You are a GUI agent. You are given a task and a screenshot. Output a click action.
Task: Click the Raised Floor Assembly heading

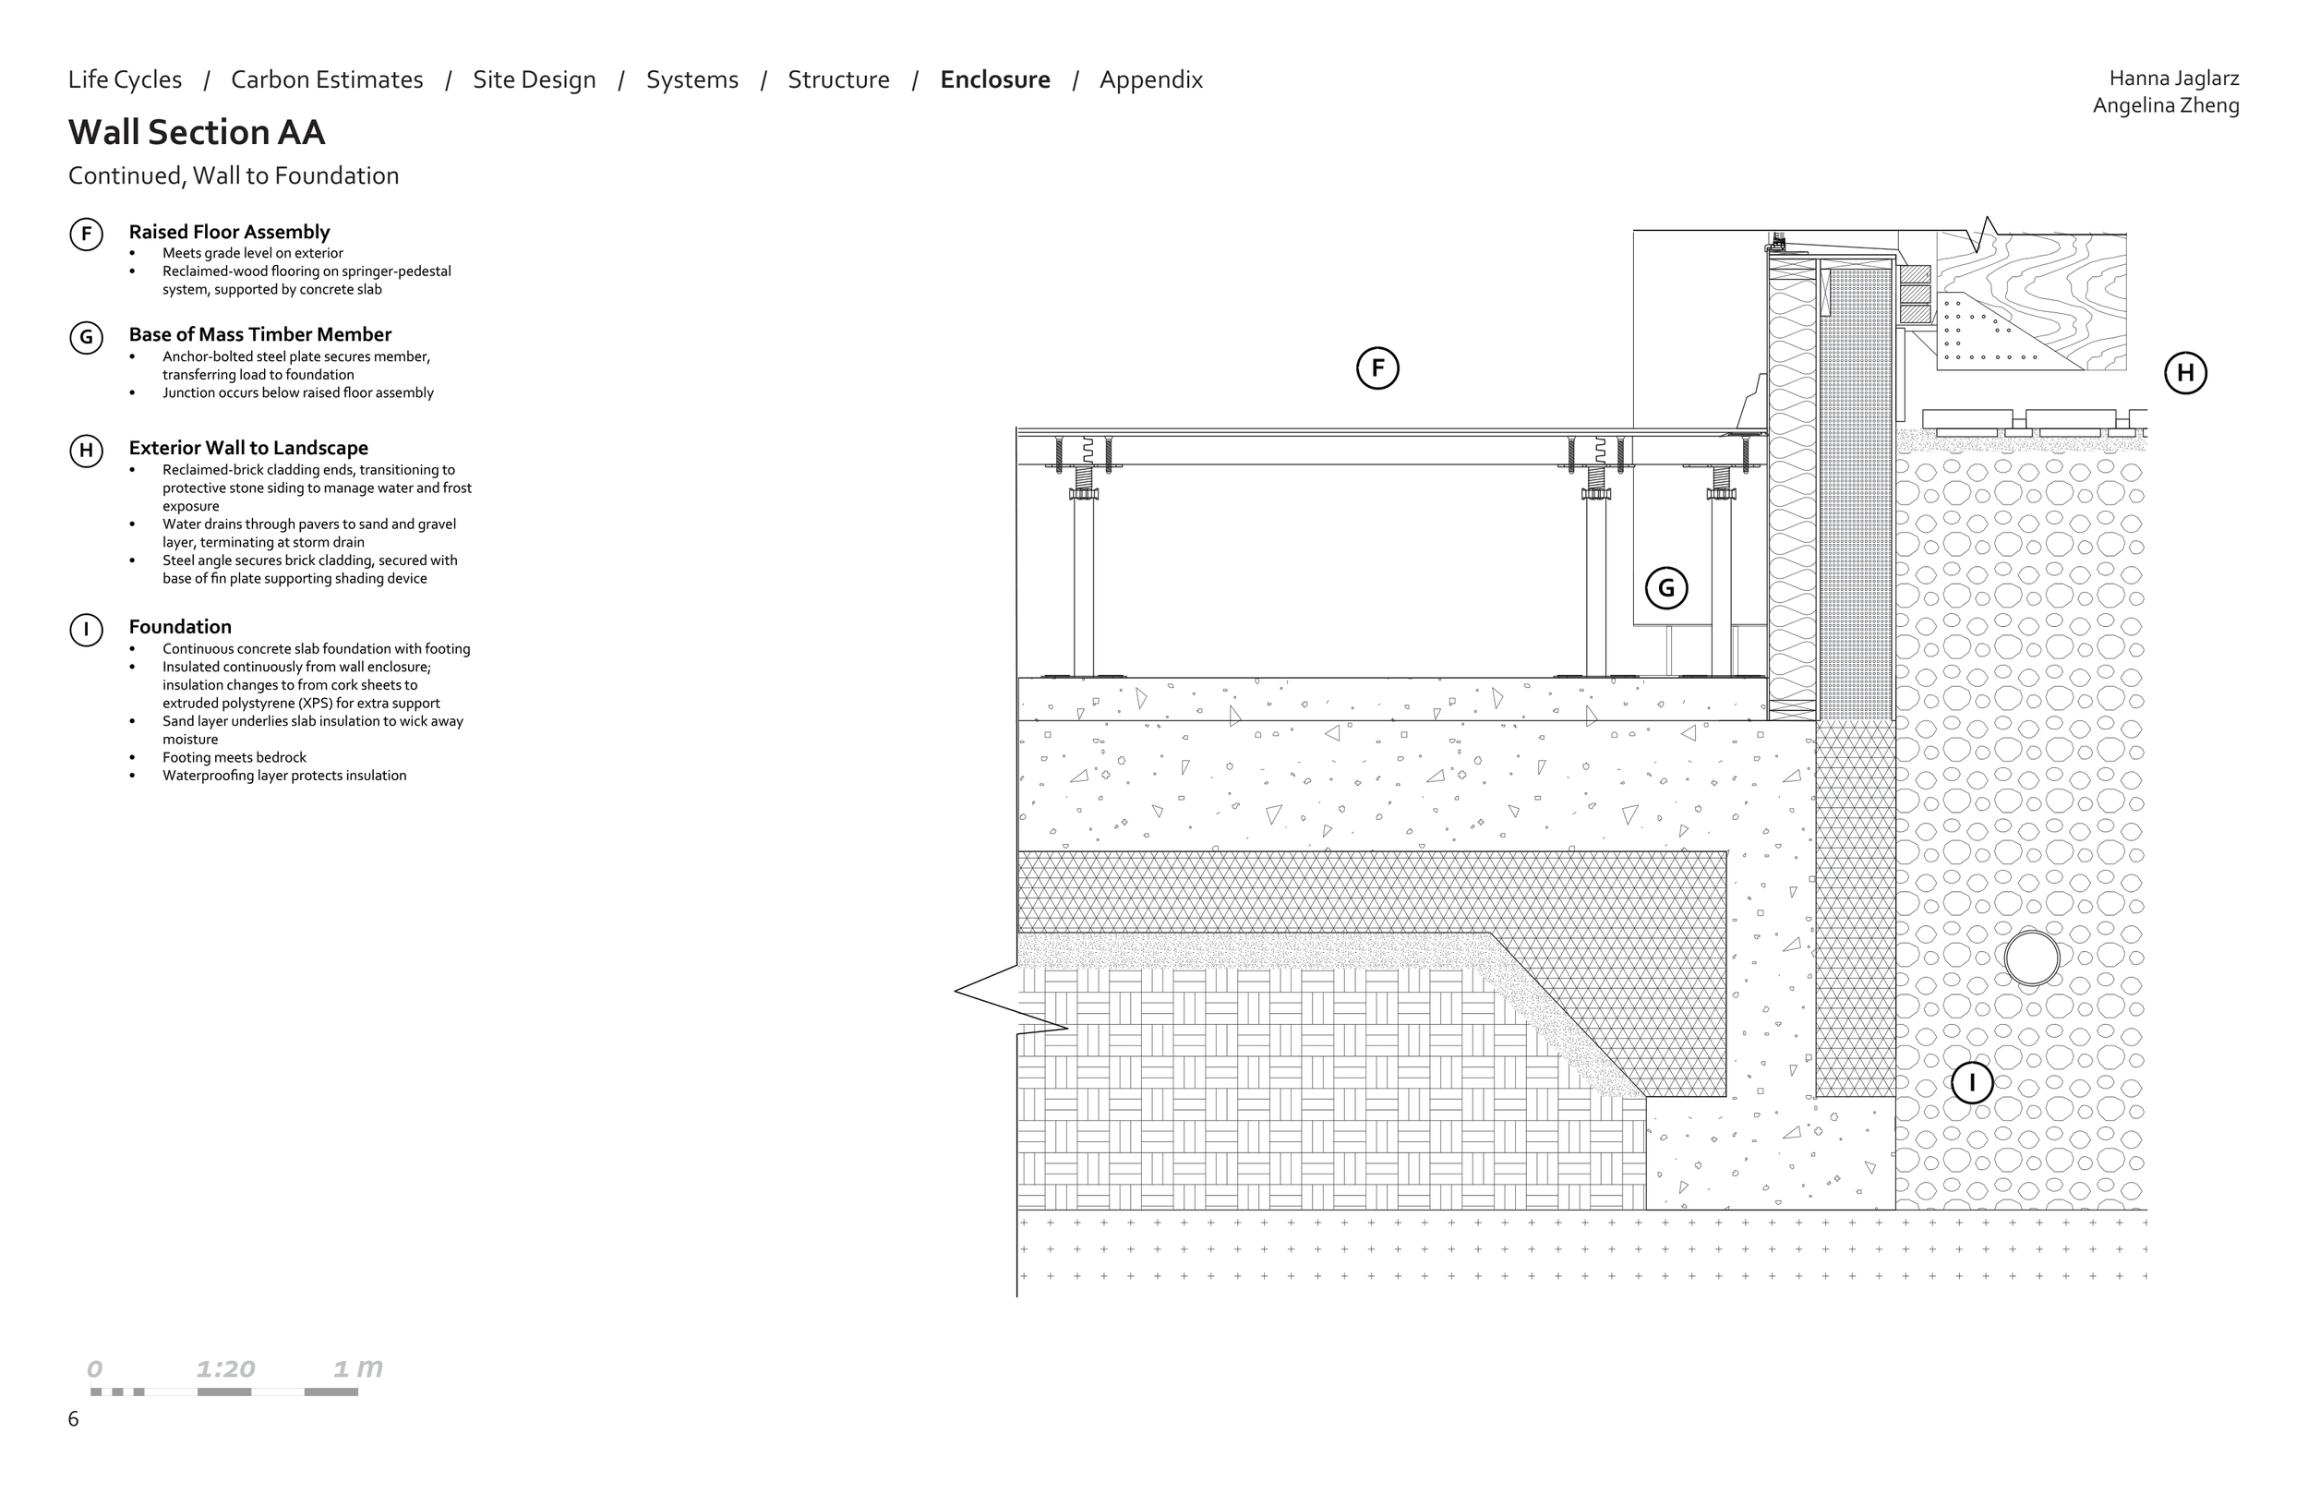229,232
